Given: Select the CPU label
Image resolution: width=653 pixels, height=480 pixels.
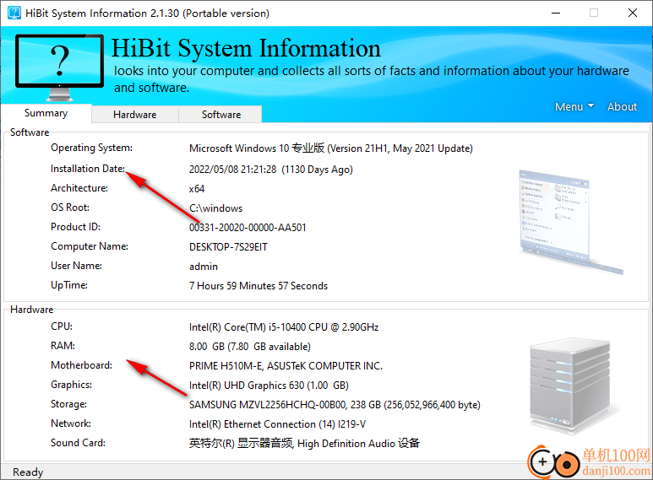Looking at the screenshot, I should 62,326.
